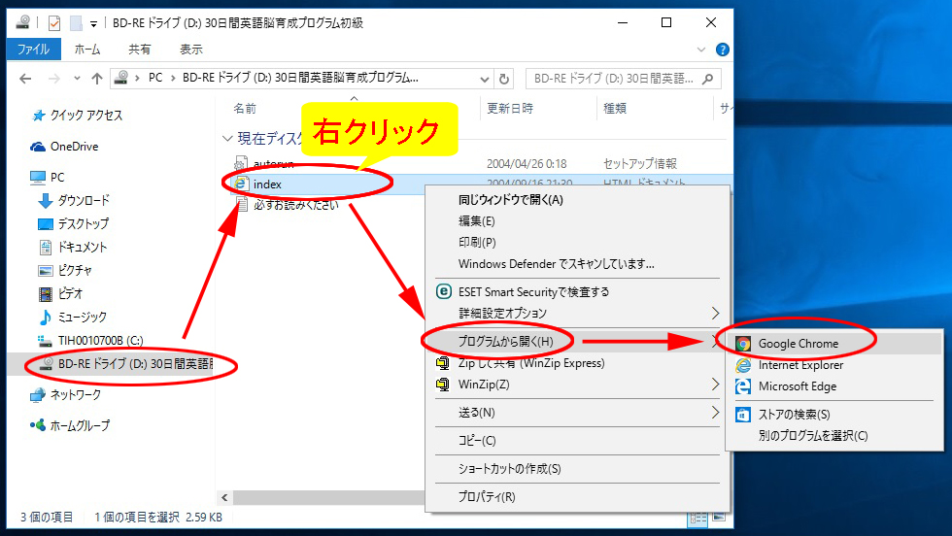Choose 印刷(P) in the context menu
This screenshot has width=952, height=536.
tap(577, 242)
